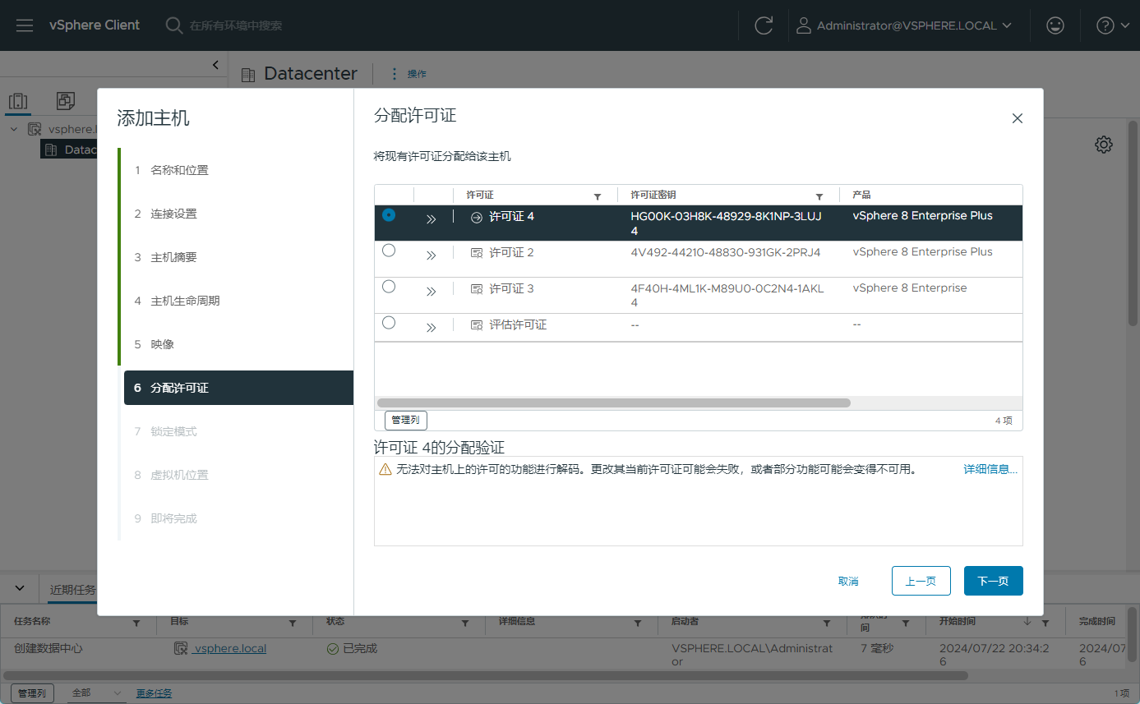Expand details of the 许可证 4 row
Viewport: 1140px width, 704px height.
[x=431, y=219]
